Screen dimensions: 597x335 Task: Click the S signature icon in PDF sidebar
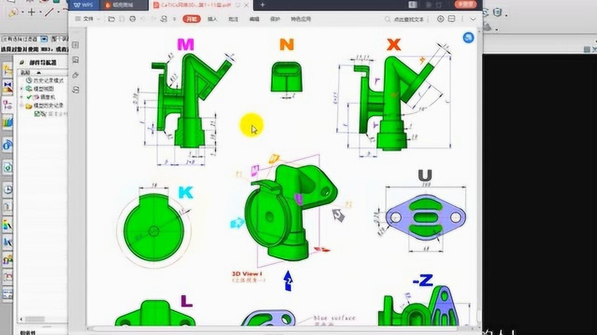76,90
